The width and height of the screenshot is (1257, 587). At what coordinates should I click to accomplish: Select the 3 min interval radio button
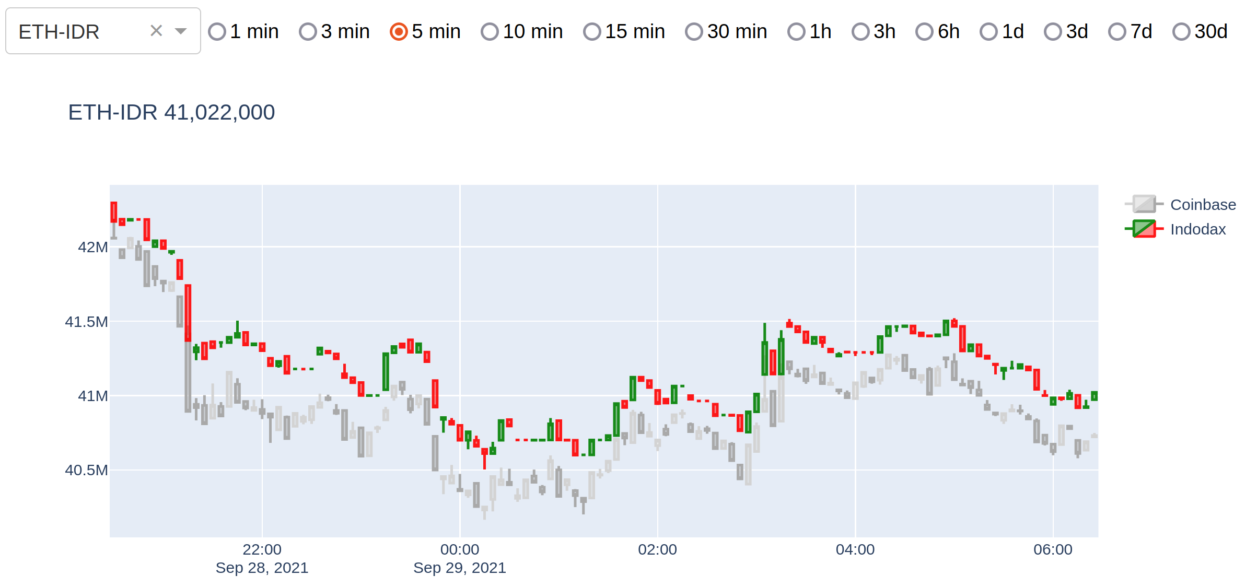click(x=308, y=32)
